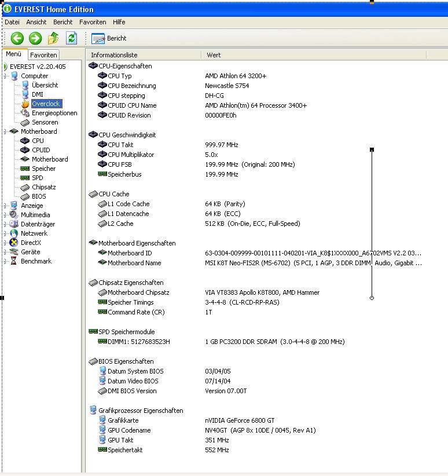
Task: Select the L2 Cache row
Action: click(x=199, y=224)
